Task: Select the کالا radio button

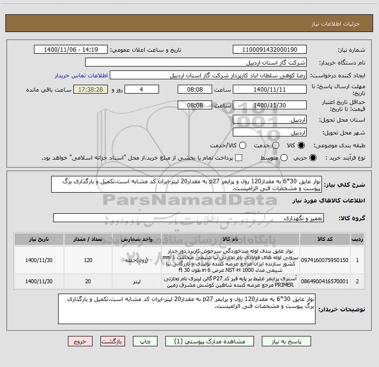Action: [301, 145]
